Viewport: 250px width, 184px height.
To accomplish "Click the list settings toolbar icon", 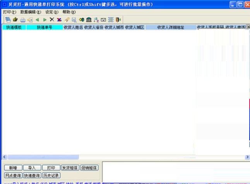I will point(111,20).
